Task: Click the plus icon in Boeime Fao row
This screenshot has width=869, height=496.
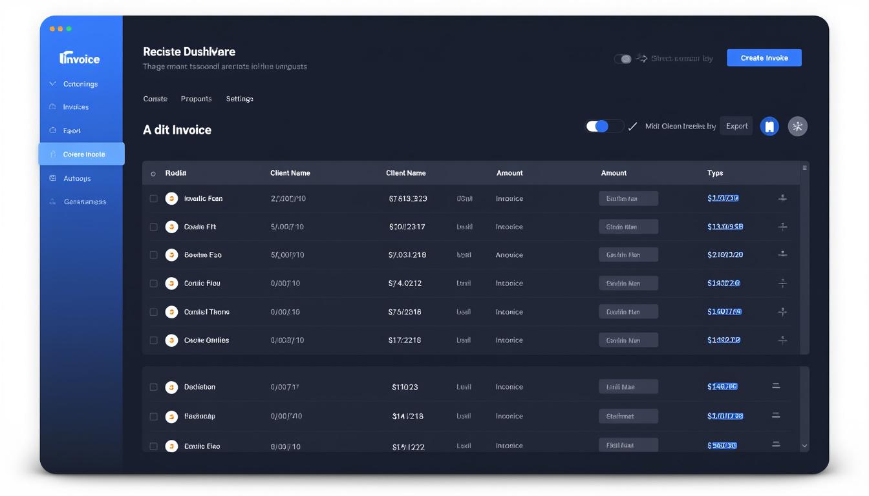Action: (x=782, y=254)
